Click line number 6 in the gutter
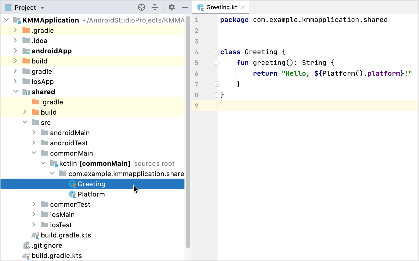The width and height of the screenshot is (419, 261). point(196,74)
